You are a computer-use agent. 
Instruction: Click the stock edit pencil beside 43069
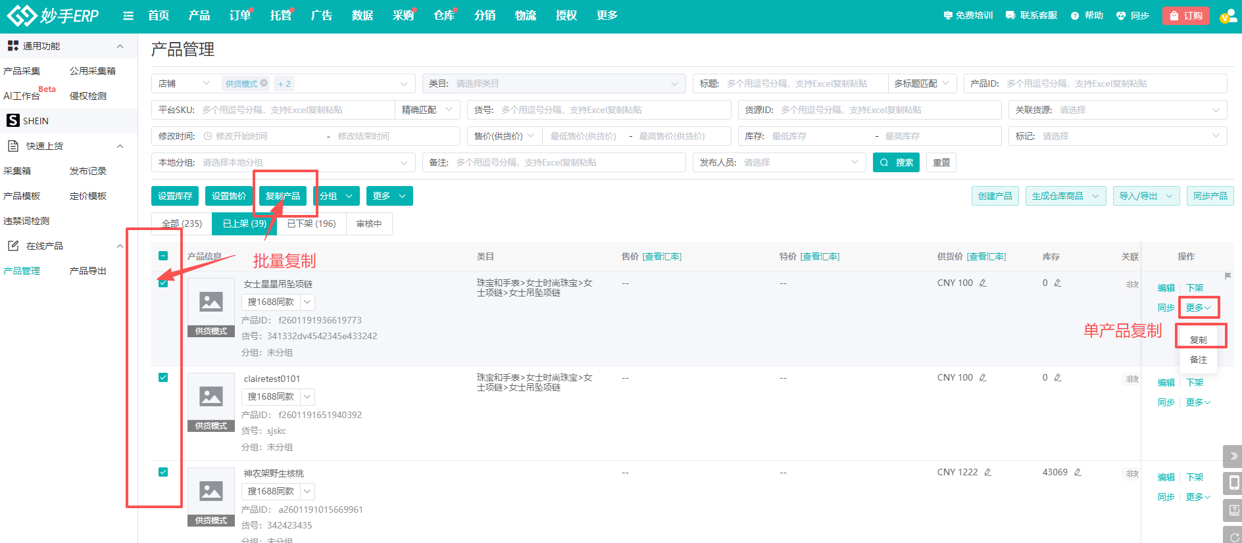tap(1078, 473)
